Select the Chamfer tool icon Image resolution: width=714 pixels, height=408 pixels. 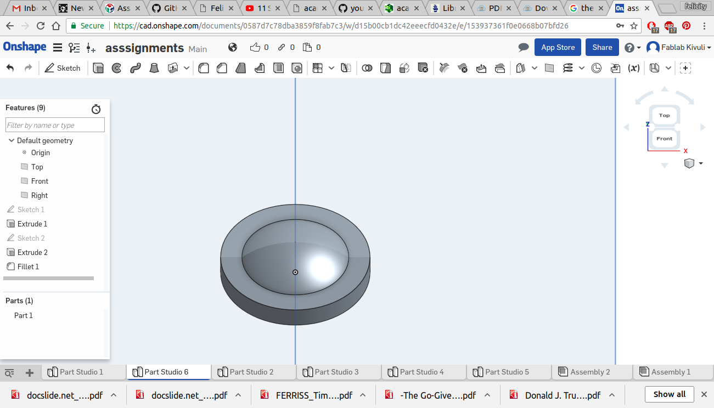pos(222,68)
